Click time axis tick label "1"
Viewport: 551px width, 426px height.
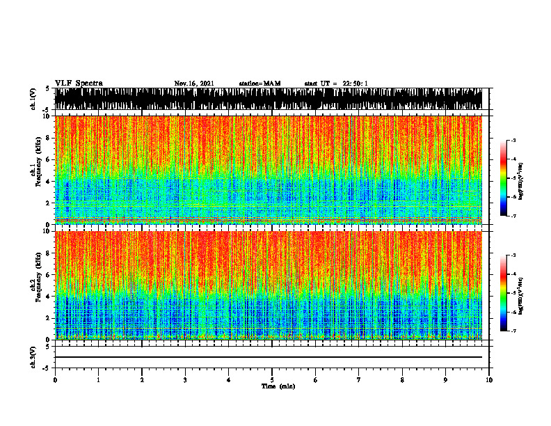pyautogui.click(x=98, y=380)
